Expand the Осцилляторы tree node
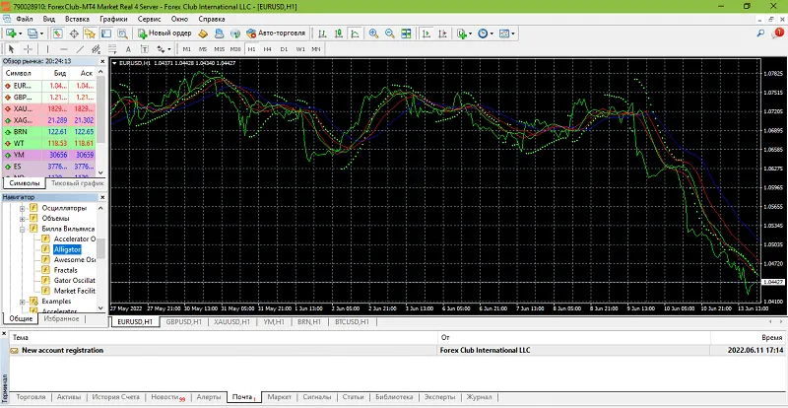 tap(22, 208)
